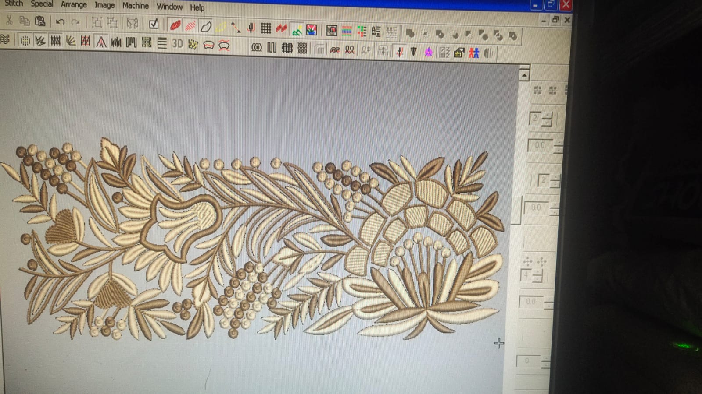Toggle the checkmark box in toolbar

154,24
